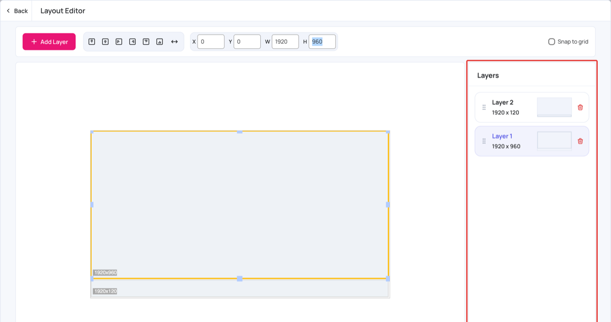Focus the X position input field
This screenshot has height=322, width=611.
point(211,42)
